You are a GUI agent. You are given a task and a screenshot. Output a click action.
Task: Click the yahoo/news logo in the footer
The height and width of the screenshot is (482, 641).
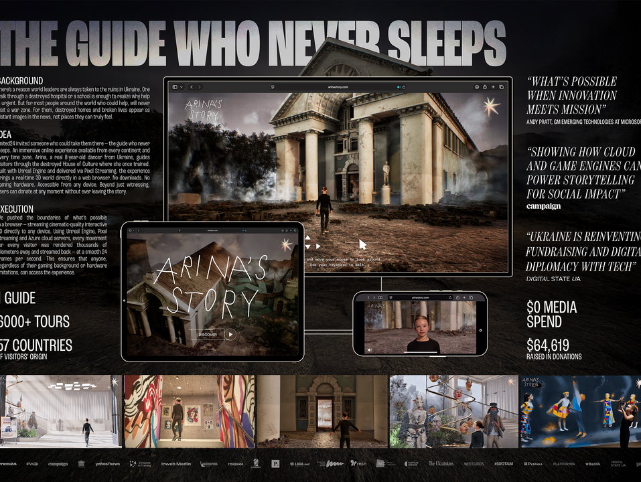[x=108, y=464]
